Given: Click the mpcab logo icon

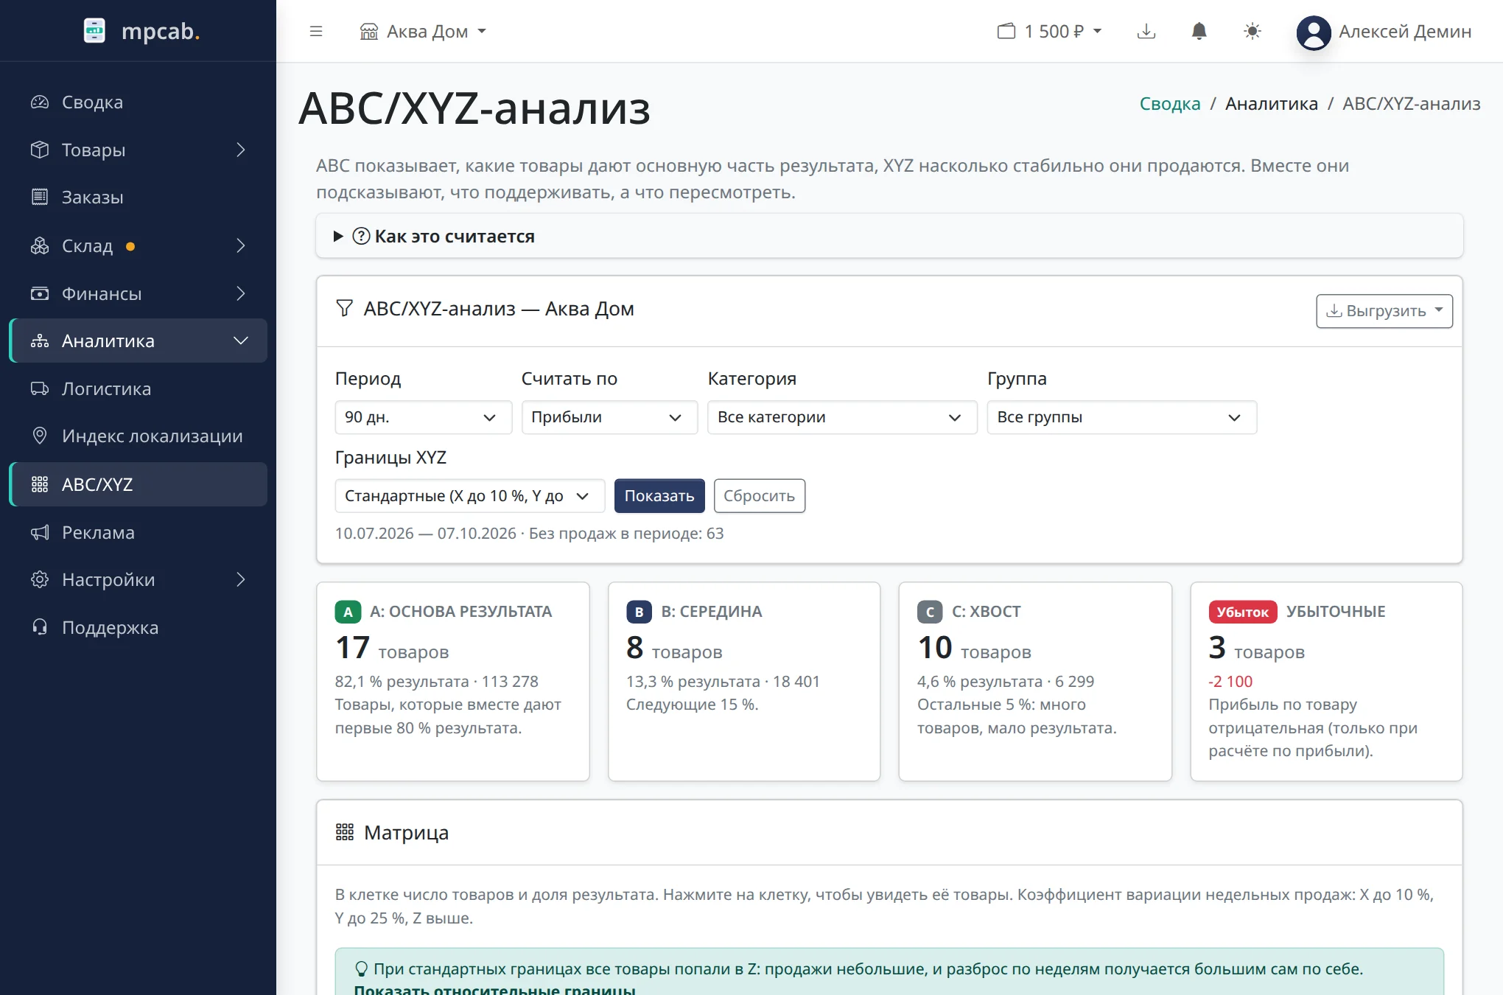Looking at the screenshot, I should click(94, 31).
